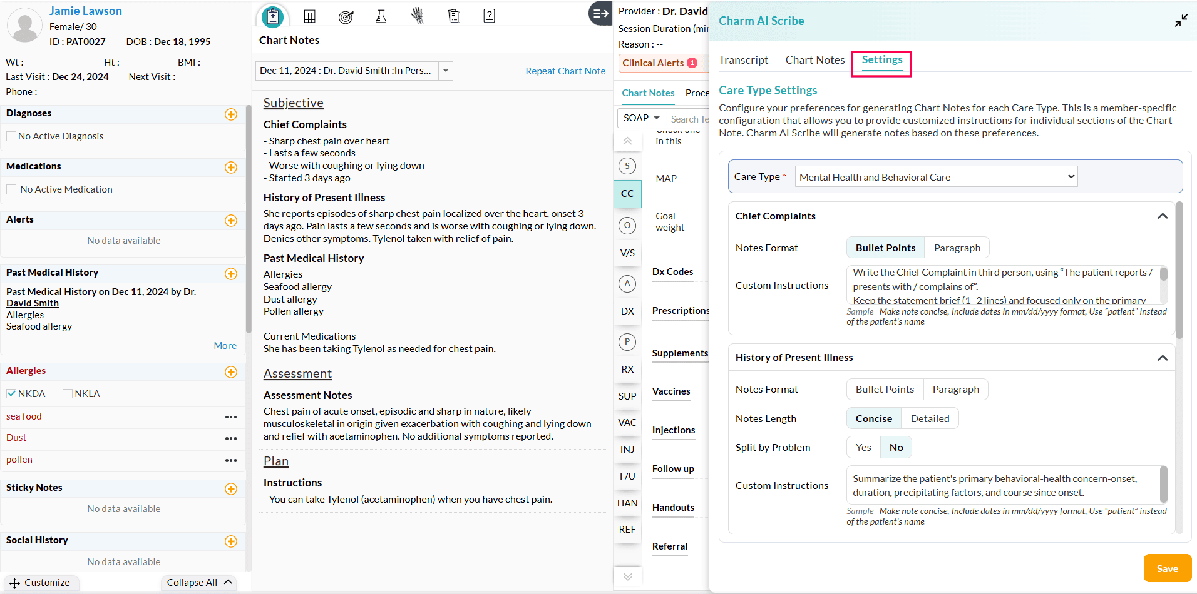
Task: Collapse the Chief Complaints section
Action: [1162, 216]
